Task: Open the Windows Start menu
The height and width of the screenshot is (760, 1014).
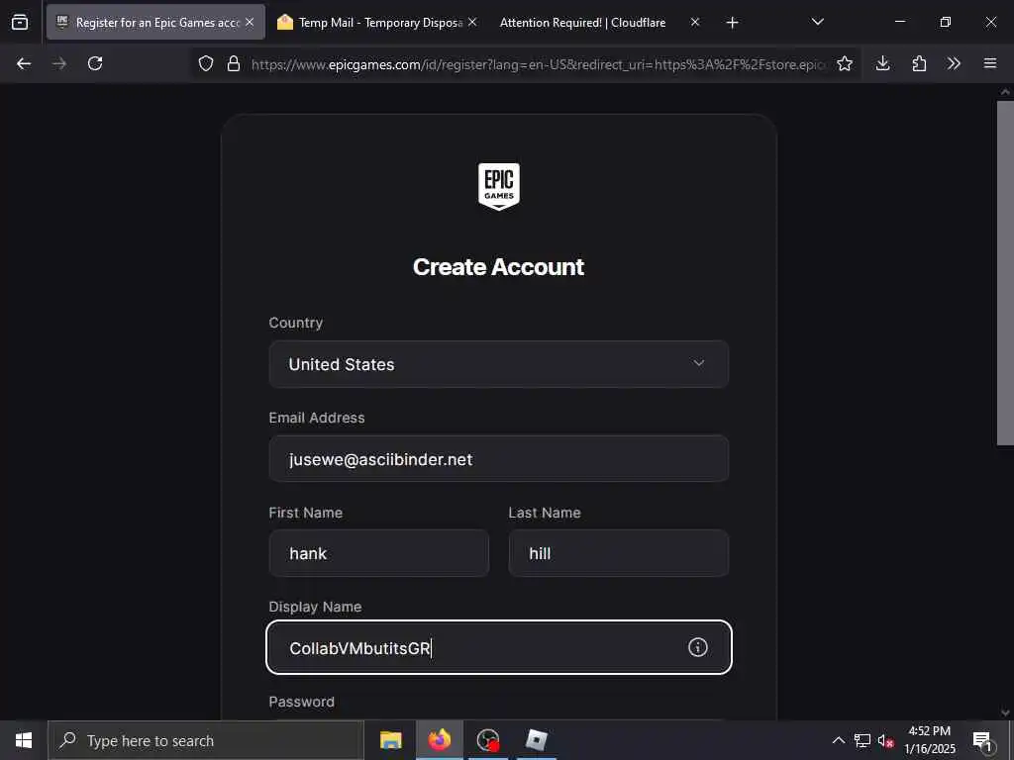Action: point(24,740)
